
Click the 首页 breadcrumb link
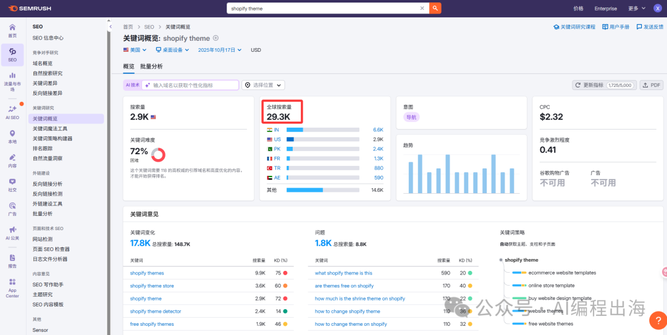tap(128, 27)
